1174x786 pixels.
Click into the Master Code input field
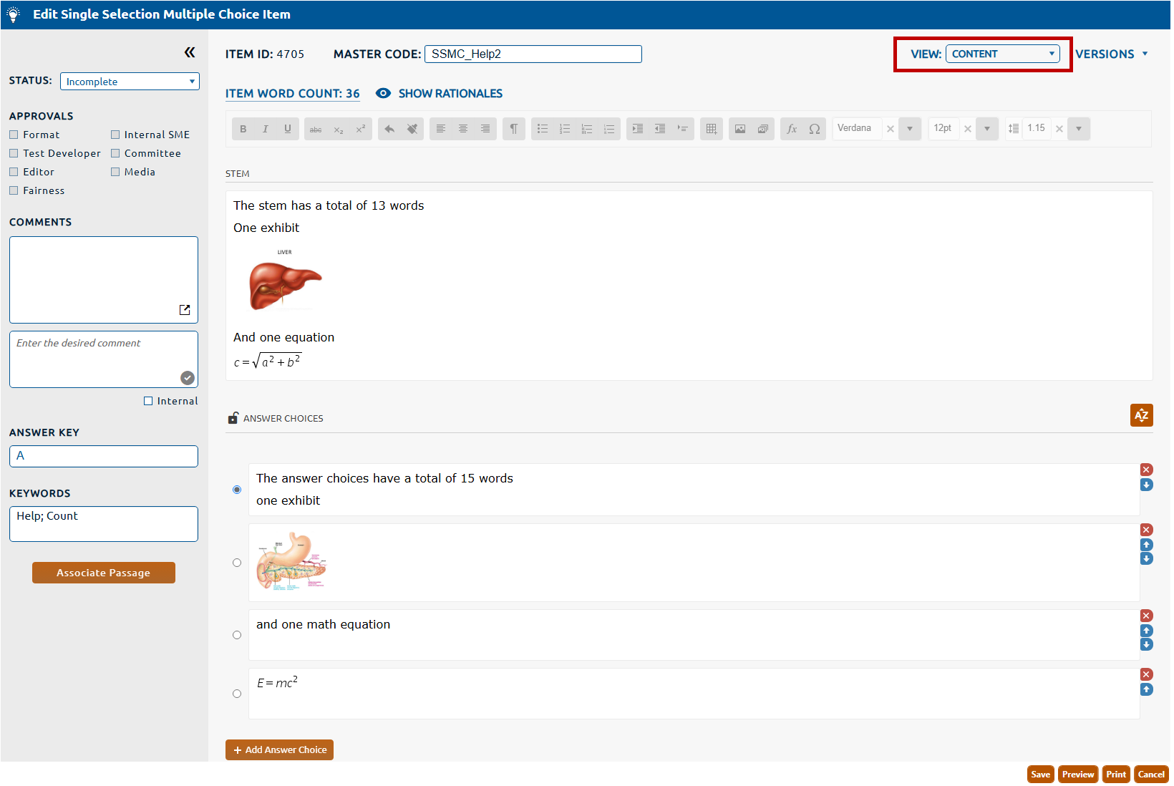click(533, 54)
